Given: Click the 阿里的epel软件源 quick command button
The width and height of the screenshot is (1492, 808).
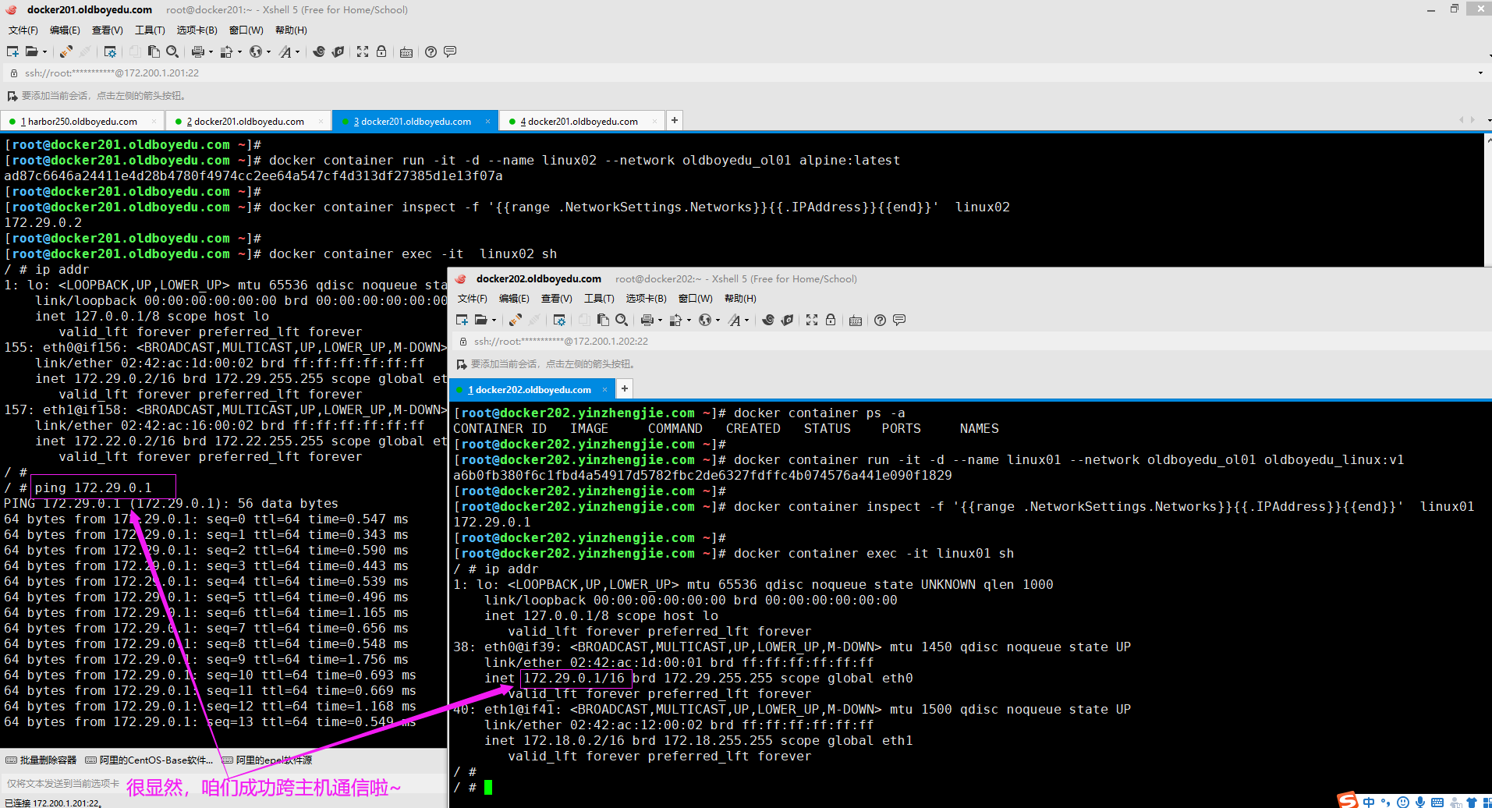Looking at the screenshot, I should (268, 760).
